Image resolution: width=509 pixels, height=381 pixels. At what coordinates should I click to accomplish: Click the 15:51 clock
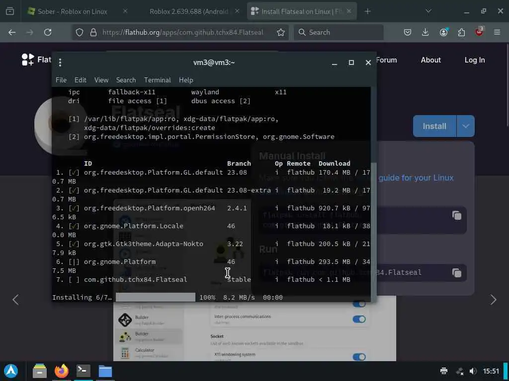(491, 371)
